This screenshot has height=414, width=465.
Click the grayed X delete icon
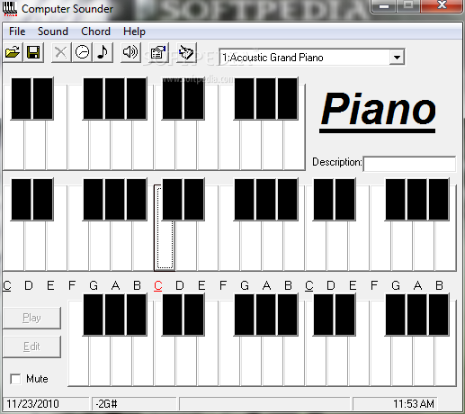click(61, 52)
